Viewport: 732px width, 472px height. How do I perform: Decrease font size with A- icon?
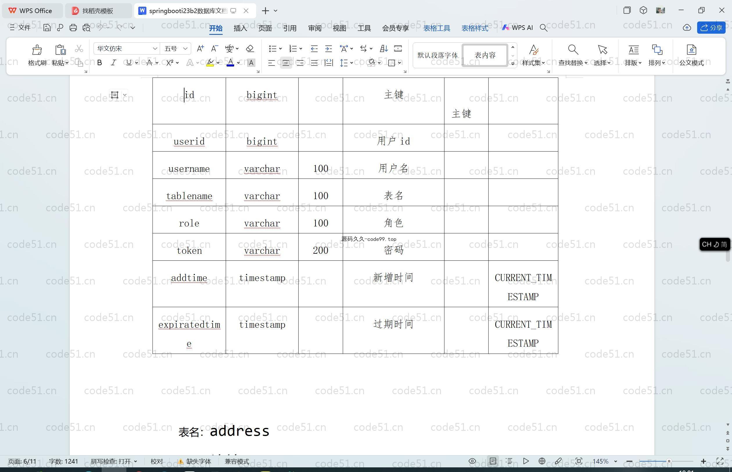coord(214,48)
